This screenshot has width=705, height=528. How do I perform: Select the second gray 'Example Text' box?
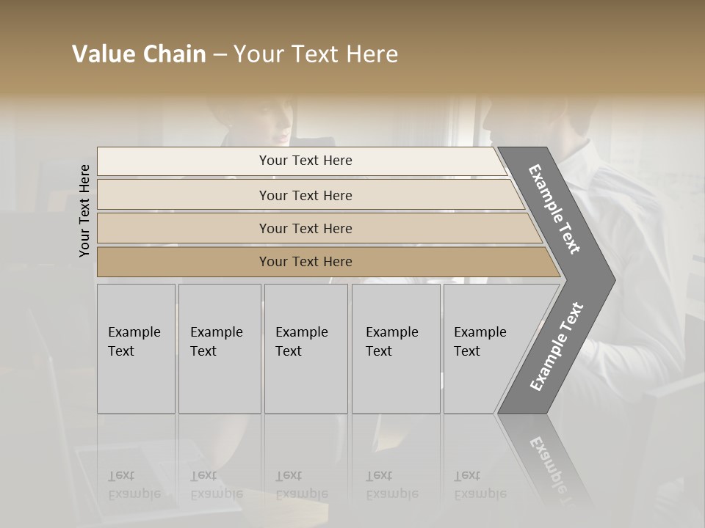(220, 348)
